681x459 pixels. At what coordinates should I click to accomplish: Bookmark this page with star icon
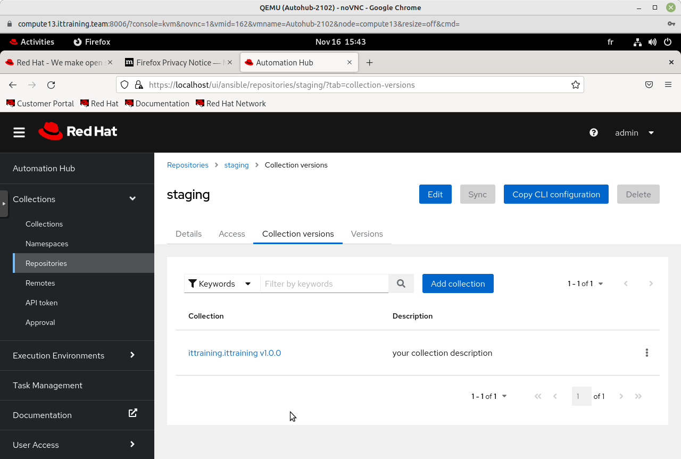[x=575, y=85]
